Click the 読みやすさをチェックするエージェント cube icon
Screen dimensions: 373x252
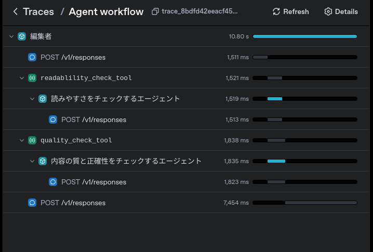click(x=43, y=99)
